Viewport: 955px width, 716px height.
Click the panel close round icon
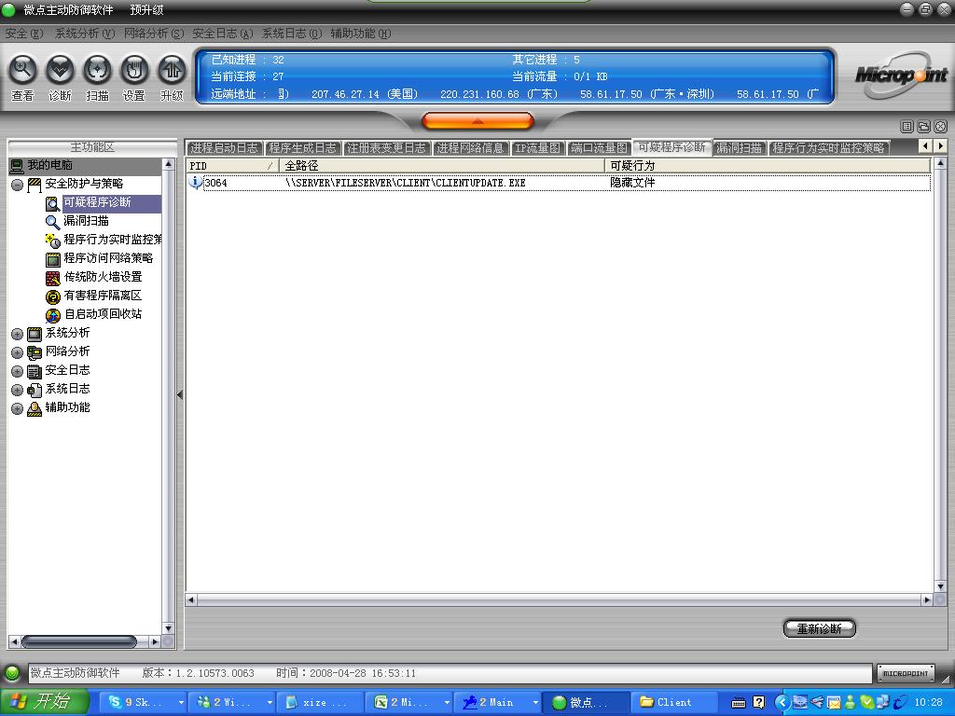[940, 126]
